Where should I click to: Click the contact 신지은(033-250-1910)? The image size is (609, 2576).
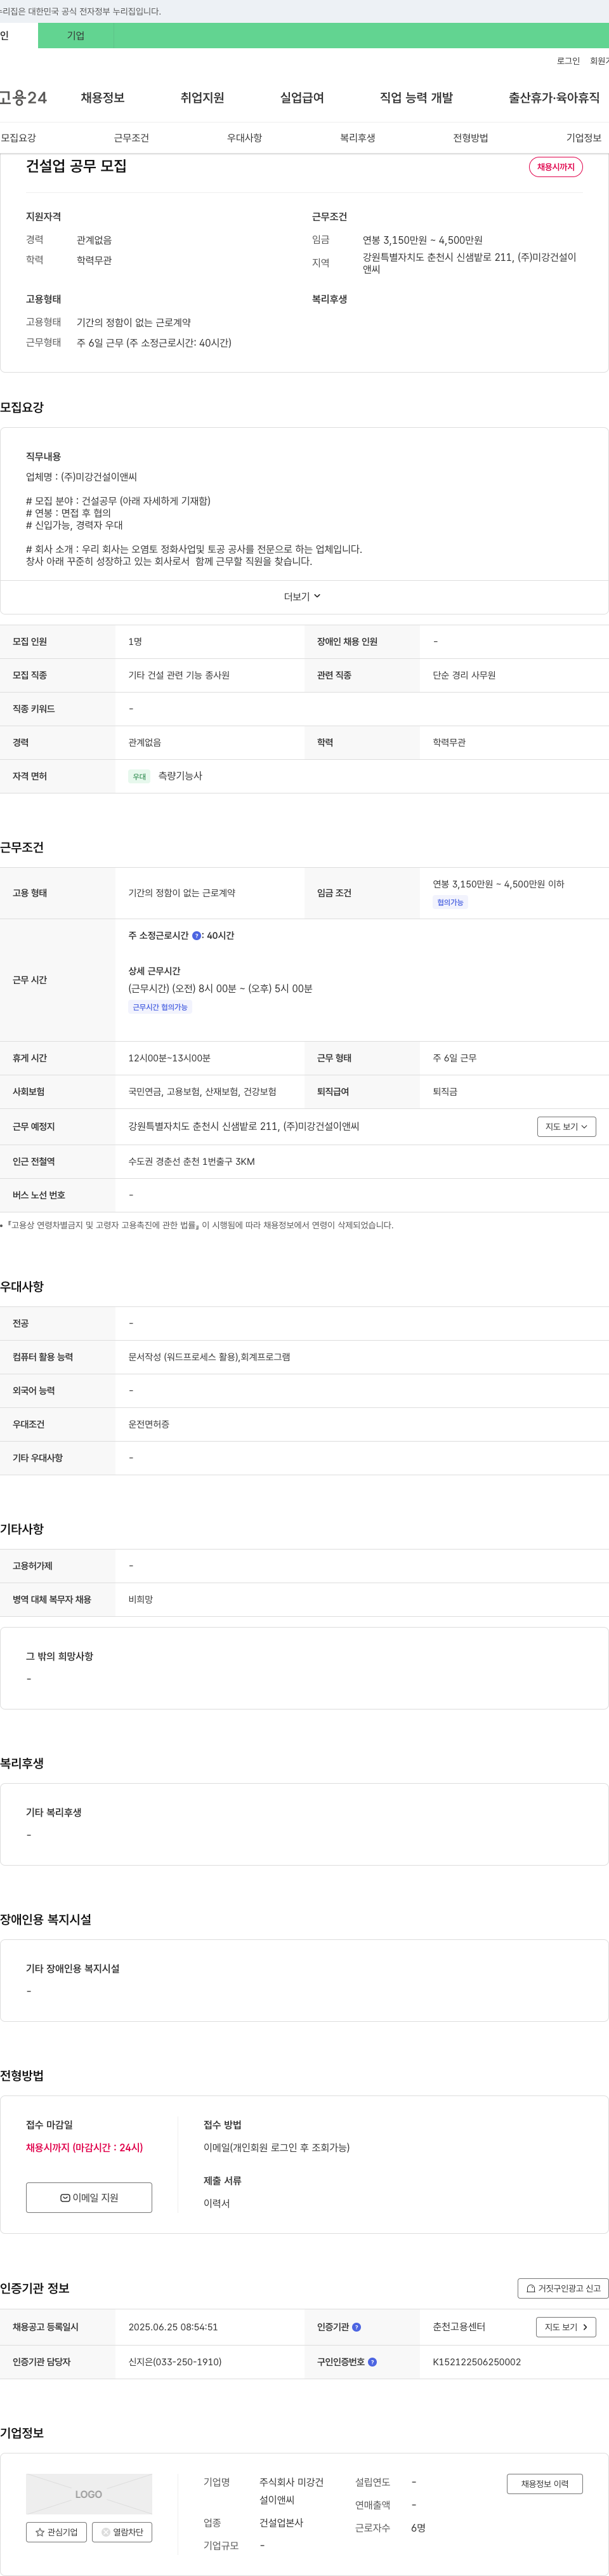point(175,2362)
